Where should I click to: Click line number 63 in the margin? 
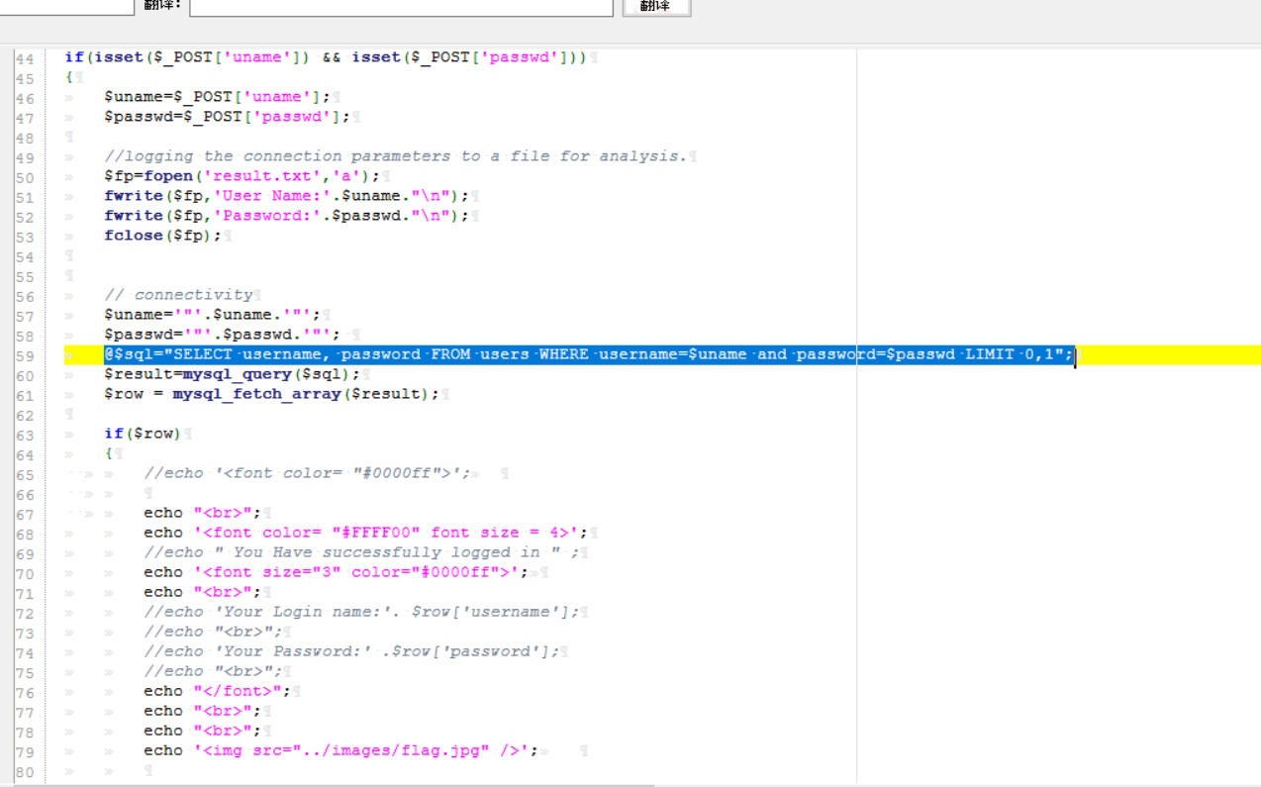(25, 435)
